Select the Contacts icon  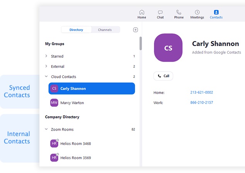click(216, 12)
